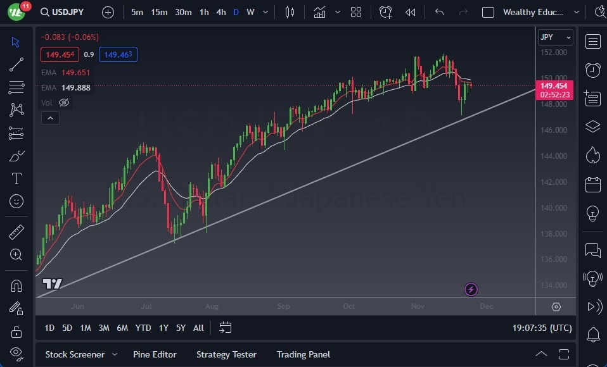Expand the chart interval dropdown

coord(265,11)
